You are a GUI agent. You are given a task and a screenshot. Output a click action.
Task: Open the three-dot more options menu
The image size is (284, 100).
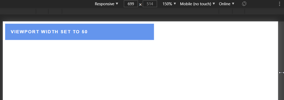280,4
